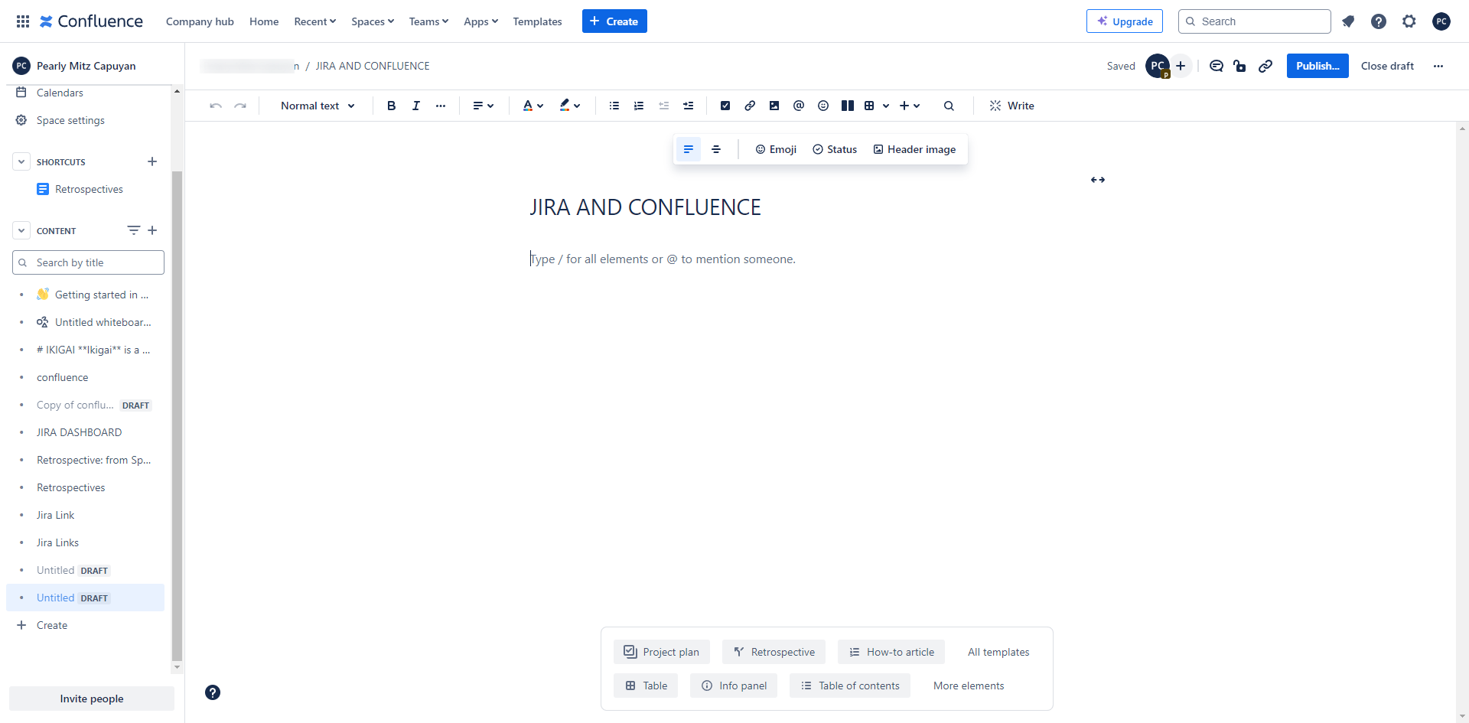The width and height of the screenshot is (1469, 723).
Task: Collapse the CONTENT section
Action: coord(21,230)
